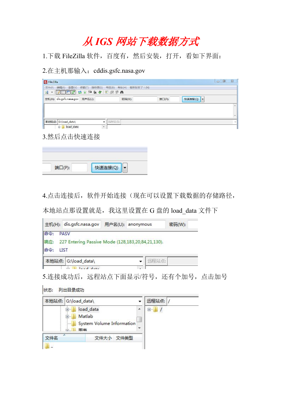The width and height of the screenshot is (281, 397).
Task: Click the local tree scroll-up arrow in step 5
Action: [x=139, y=309]
